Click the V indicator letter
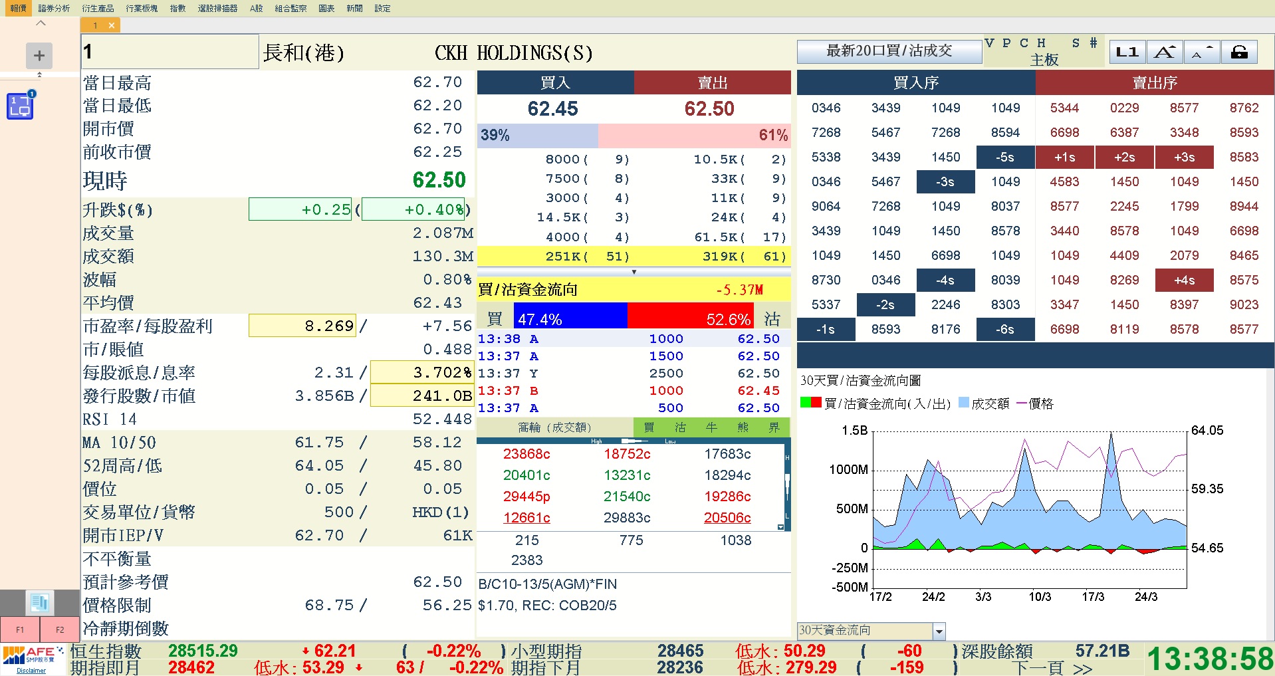Image resolution: width=1275 pixels, height=676 pixels. pyautogui.click(x=989, y=43)
